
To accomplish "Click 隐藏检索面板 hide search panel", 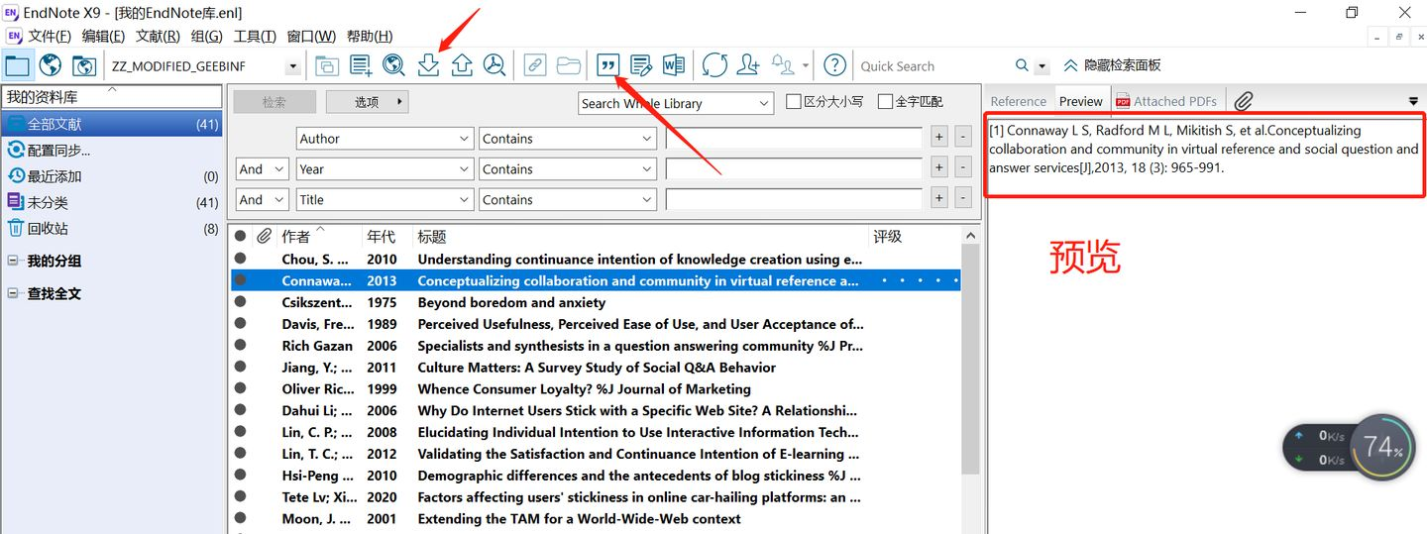I will [x=1112, y=65].
